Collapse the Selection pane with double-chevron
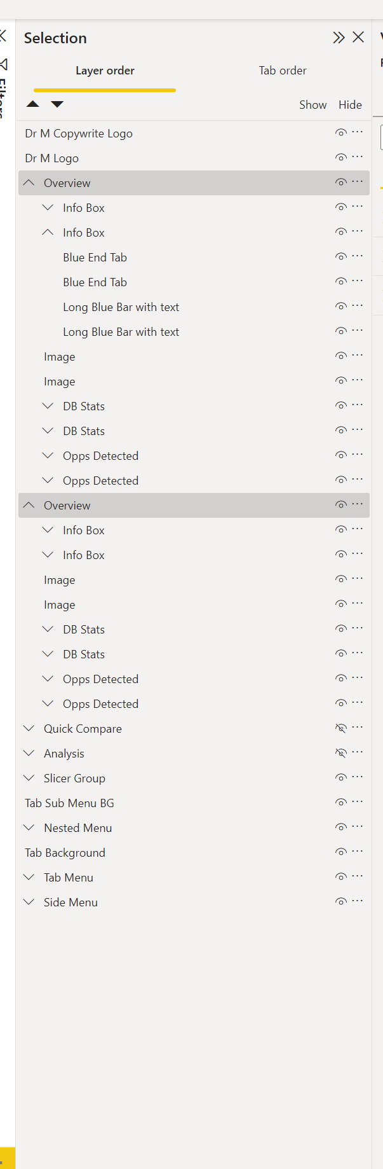This screenshot has height=1169, width=383. 339,37
